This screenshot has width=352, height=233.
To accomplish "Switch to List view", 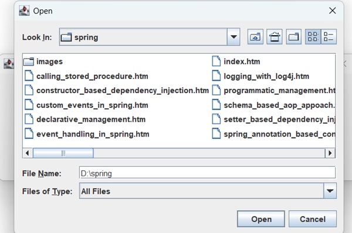I will point(313,37).
